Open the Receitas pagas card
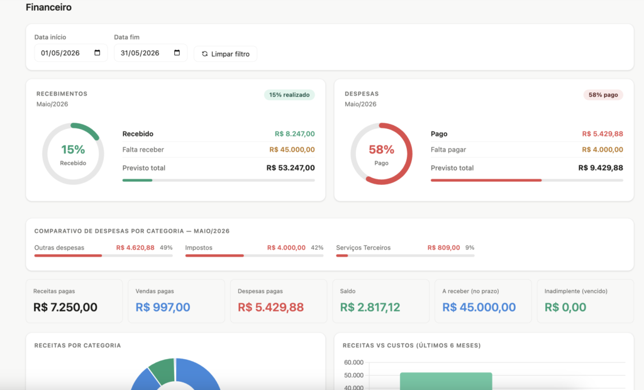Image resolution: width=644 pixels, height=390 pixels. click(74, 301)
